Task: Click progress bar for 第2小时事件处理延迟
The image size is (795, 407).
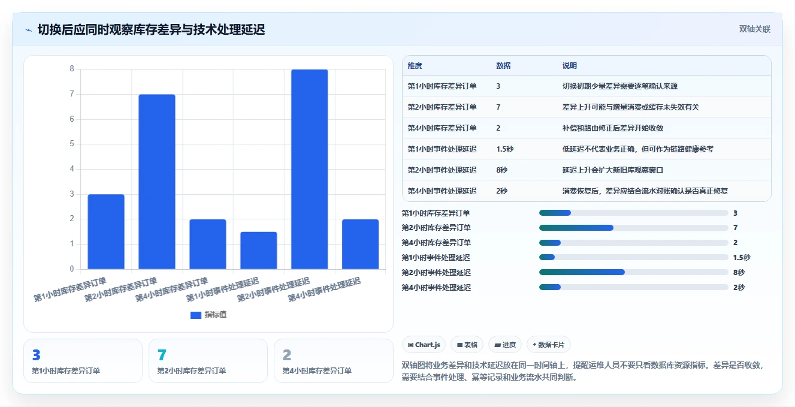Action: [x=634, y=273]
